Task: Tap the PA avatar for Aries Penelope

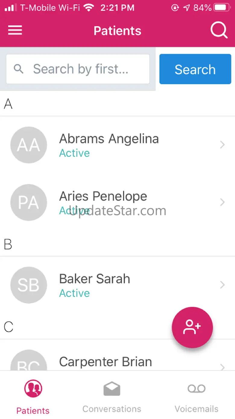Action: coord(29,202)
